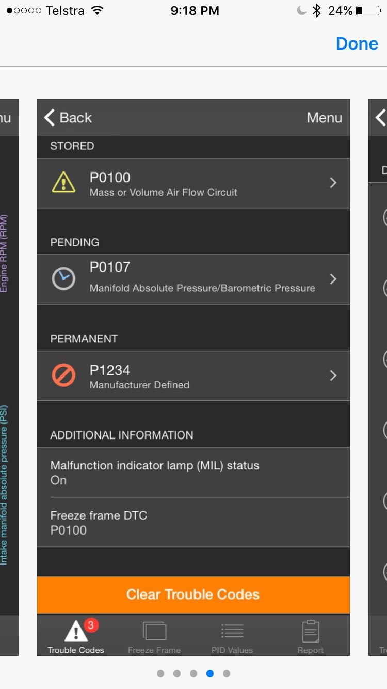387x689 pixels.
Task: Tap the Bluetooth icon in status bar
Action: [317, 10]
